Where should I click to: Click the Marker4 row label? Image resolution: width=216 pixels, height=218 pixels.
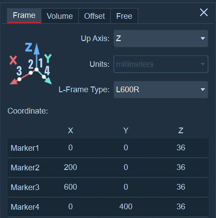click(25, 207)
